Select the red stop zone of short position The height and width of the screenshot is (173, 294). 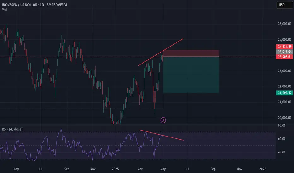(x=191, y=53)
